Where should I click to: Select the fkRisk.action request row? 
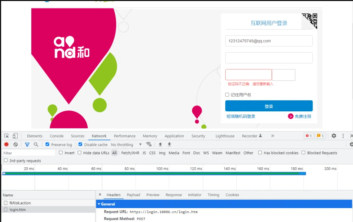pyautogui.click(x=49, y=203)
